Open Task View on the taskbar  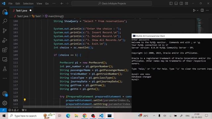coord(60,116)
